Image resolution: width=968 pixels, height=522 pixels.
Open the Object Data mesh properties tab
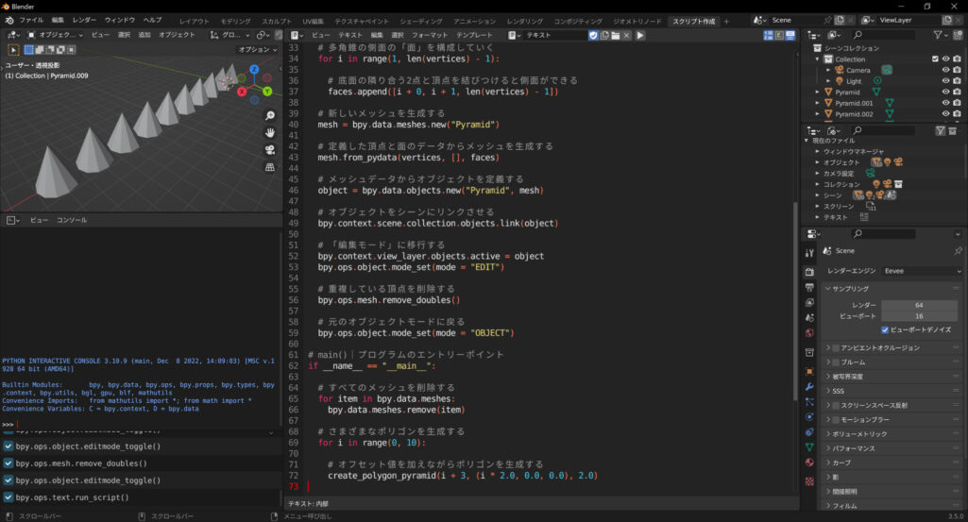(x=809, y=446)
